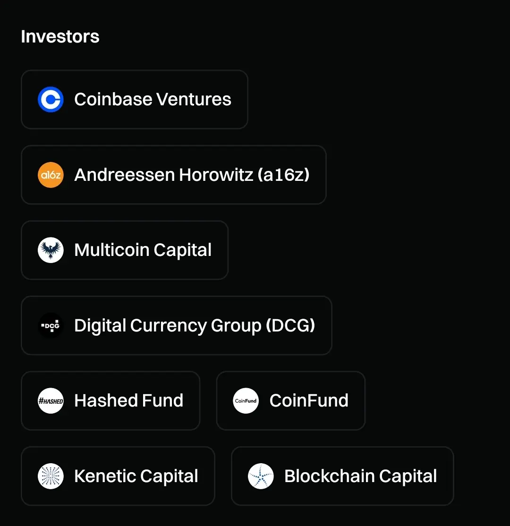Open Andreessen Horowitz (a16z) investor text
The height and width of the screenshot is (526, 510).
click(192, 175)
